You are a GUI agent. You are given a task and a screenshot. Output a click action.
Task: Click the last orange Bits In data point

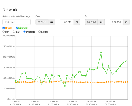click(128, 82)
